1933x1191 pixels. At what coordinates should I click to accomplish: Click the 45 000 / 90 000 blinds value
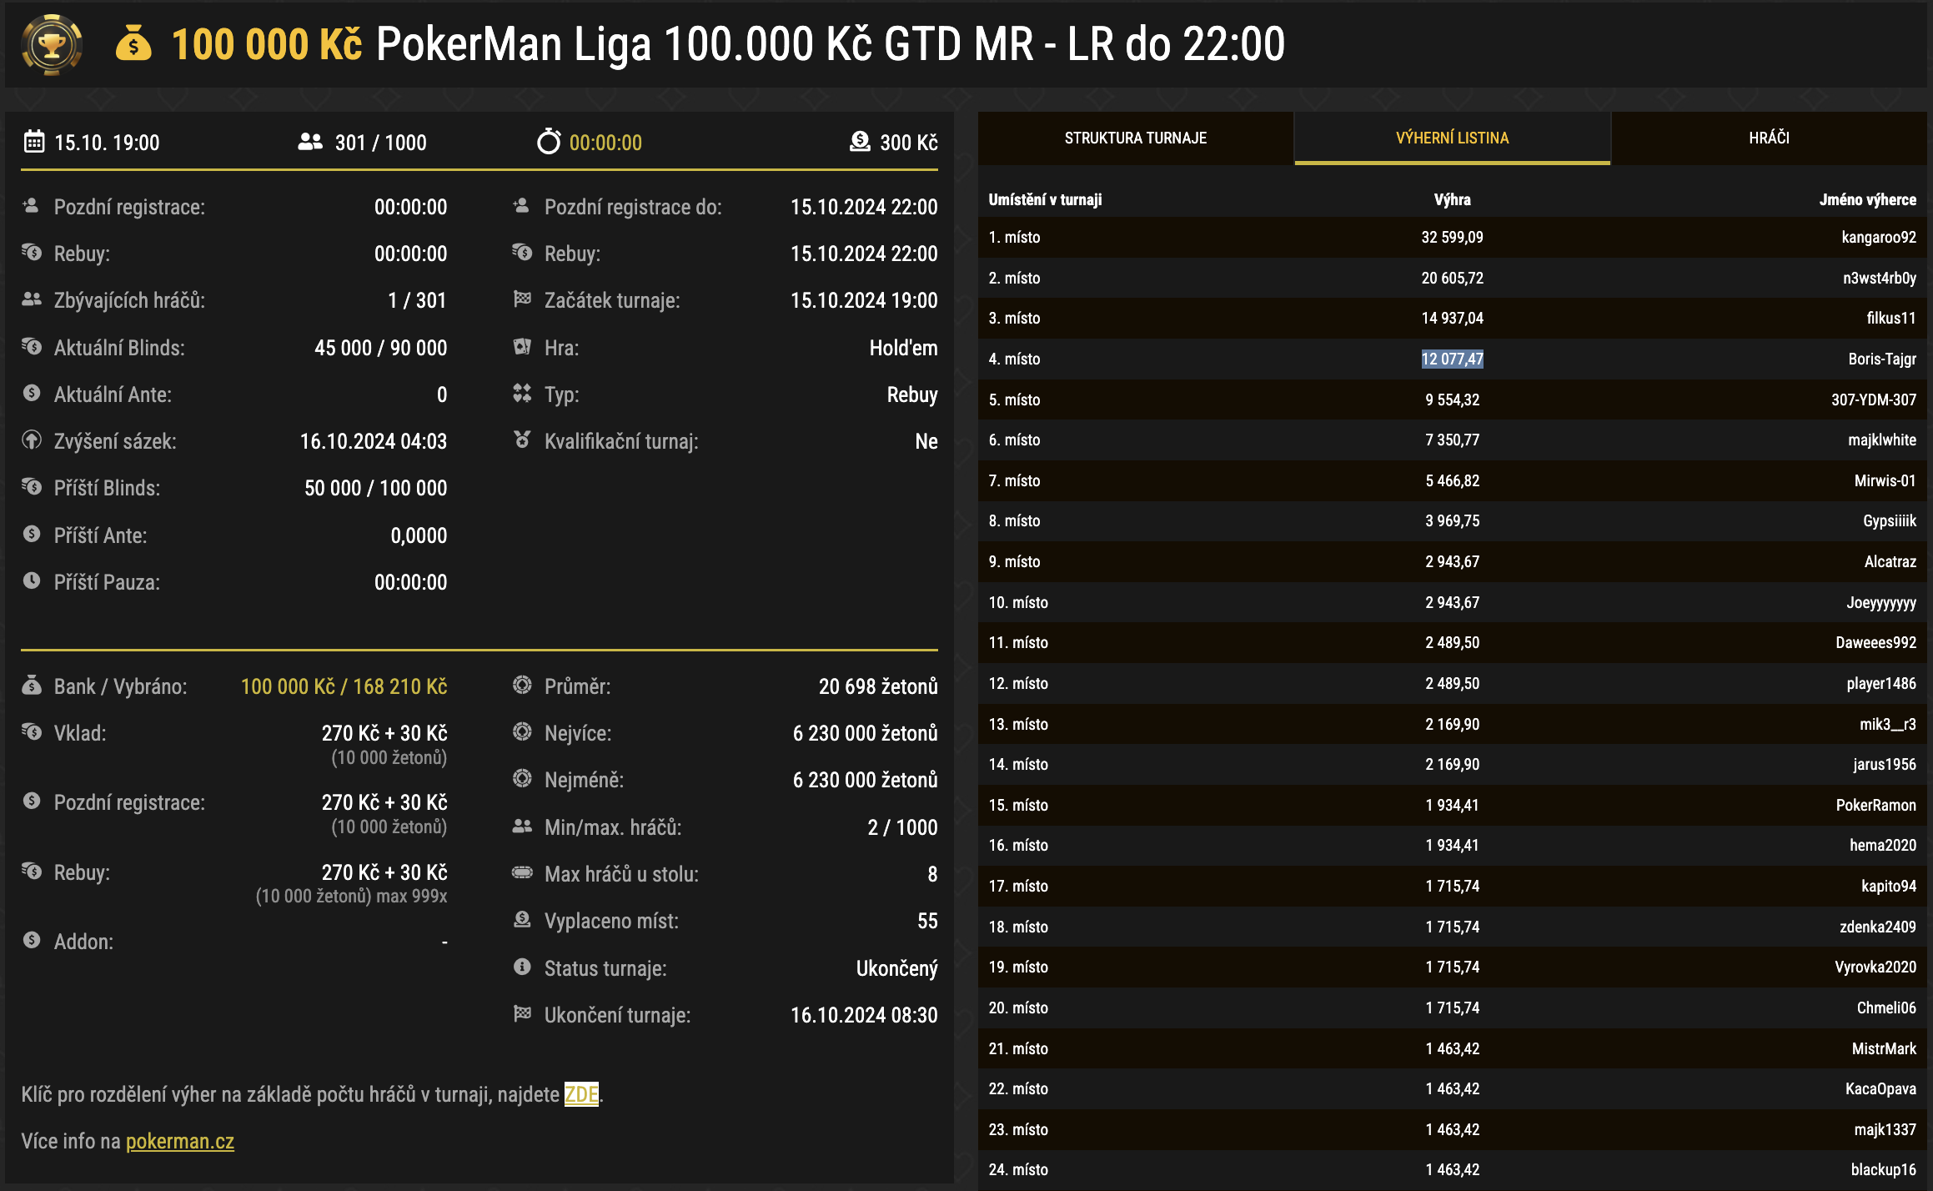[x=380, y=348]
